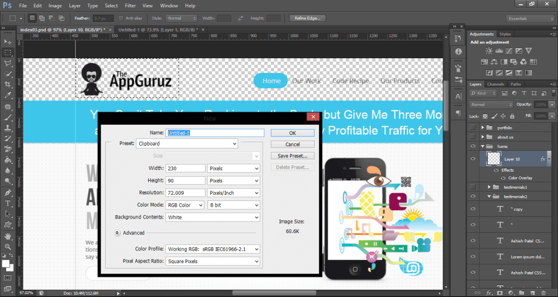Create a new group folder icon
The height and width of the screenshot is (297, 558).
click(x=521, y=292)
